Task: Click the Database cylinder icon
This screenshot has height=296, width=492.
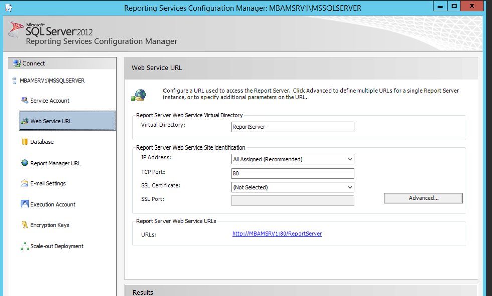Action: [x=25, y=141]
